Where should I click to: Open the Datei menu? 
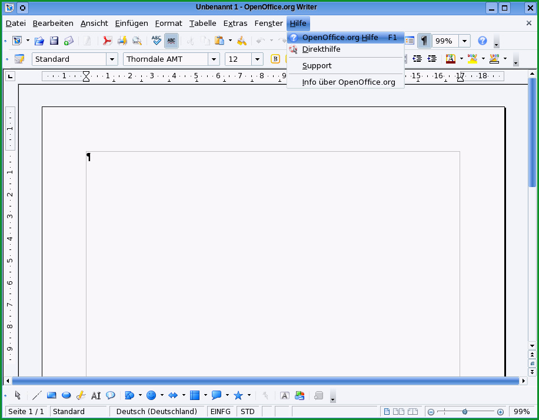(x=16, y=24)
